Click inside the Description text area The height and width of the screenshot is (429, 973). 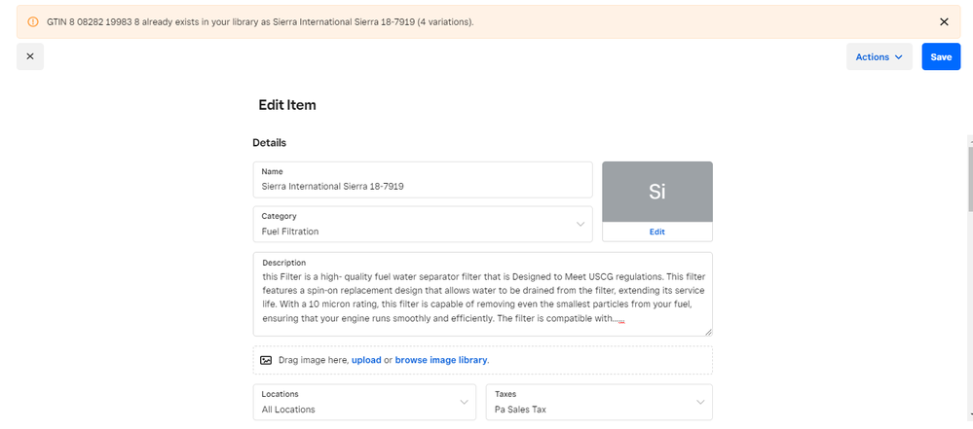(481, 297)
